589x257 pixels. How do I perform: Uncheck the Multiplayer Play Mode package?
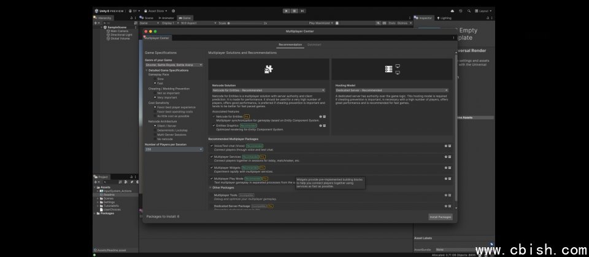[212, 179]
